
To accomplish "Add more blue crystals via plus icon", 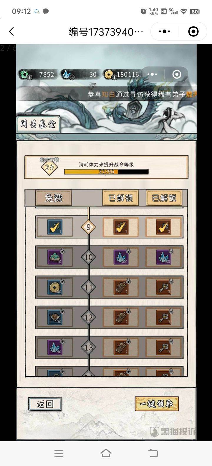I will coord(72,78).
